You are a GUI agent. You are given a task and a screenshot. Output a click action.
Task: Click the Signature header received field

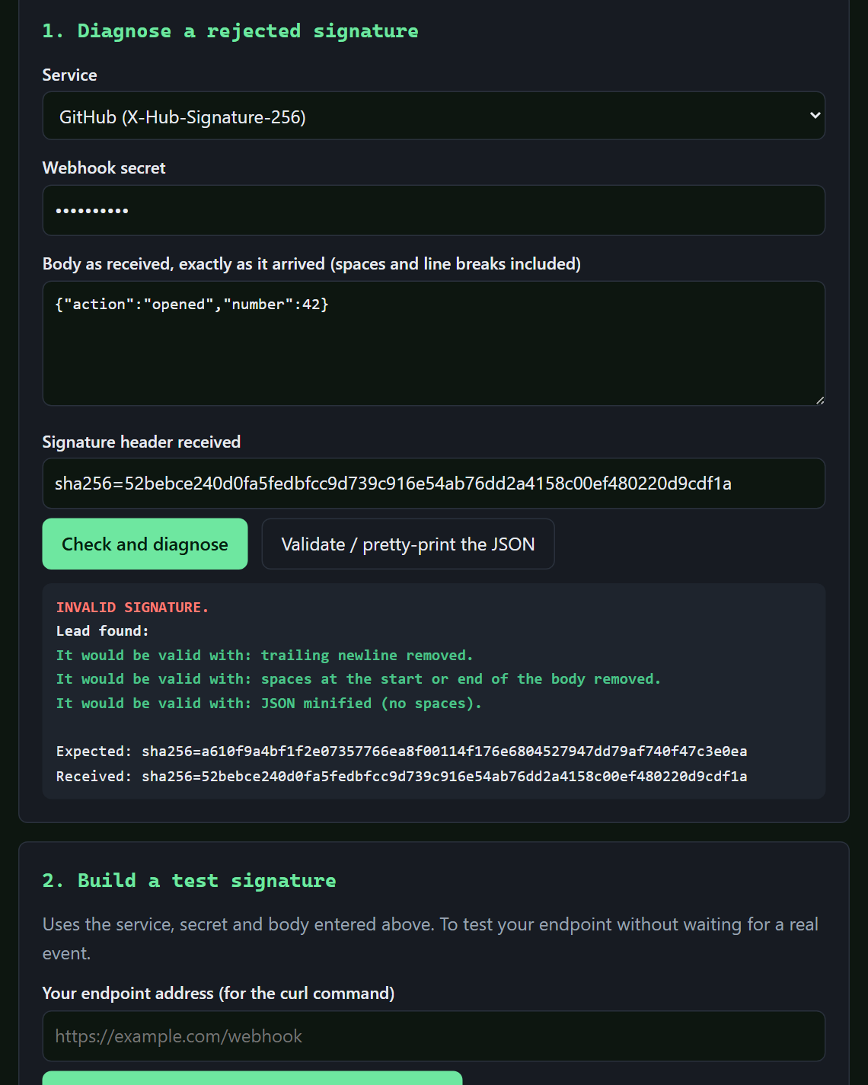pyautogui.click(x=433, y=483)
